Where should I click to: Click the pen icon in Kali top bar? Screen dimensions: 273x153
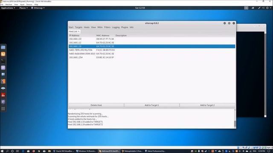pos(259,8)
